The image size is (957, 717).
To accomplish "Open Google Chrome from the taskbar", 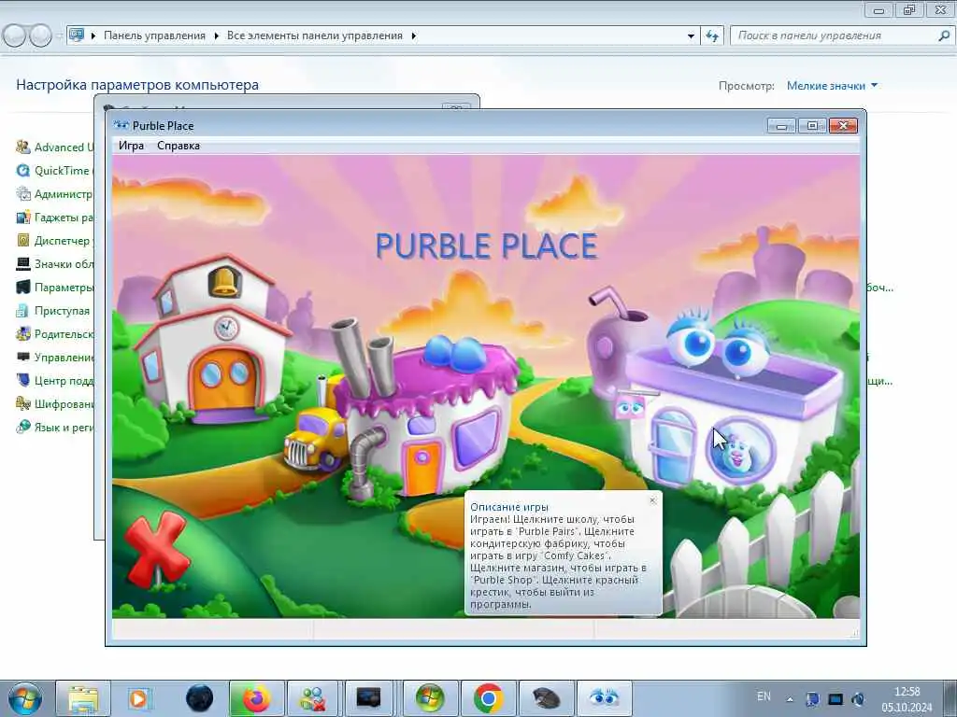I will [488, 698].
